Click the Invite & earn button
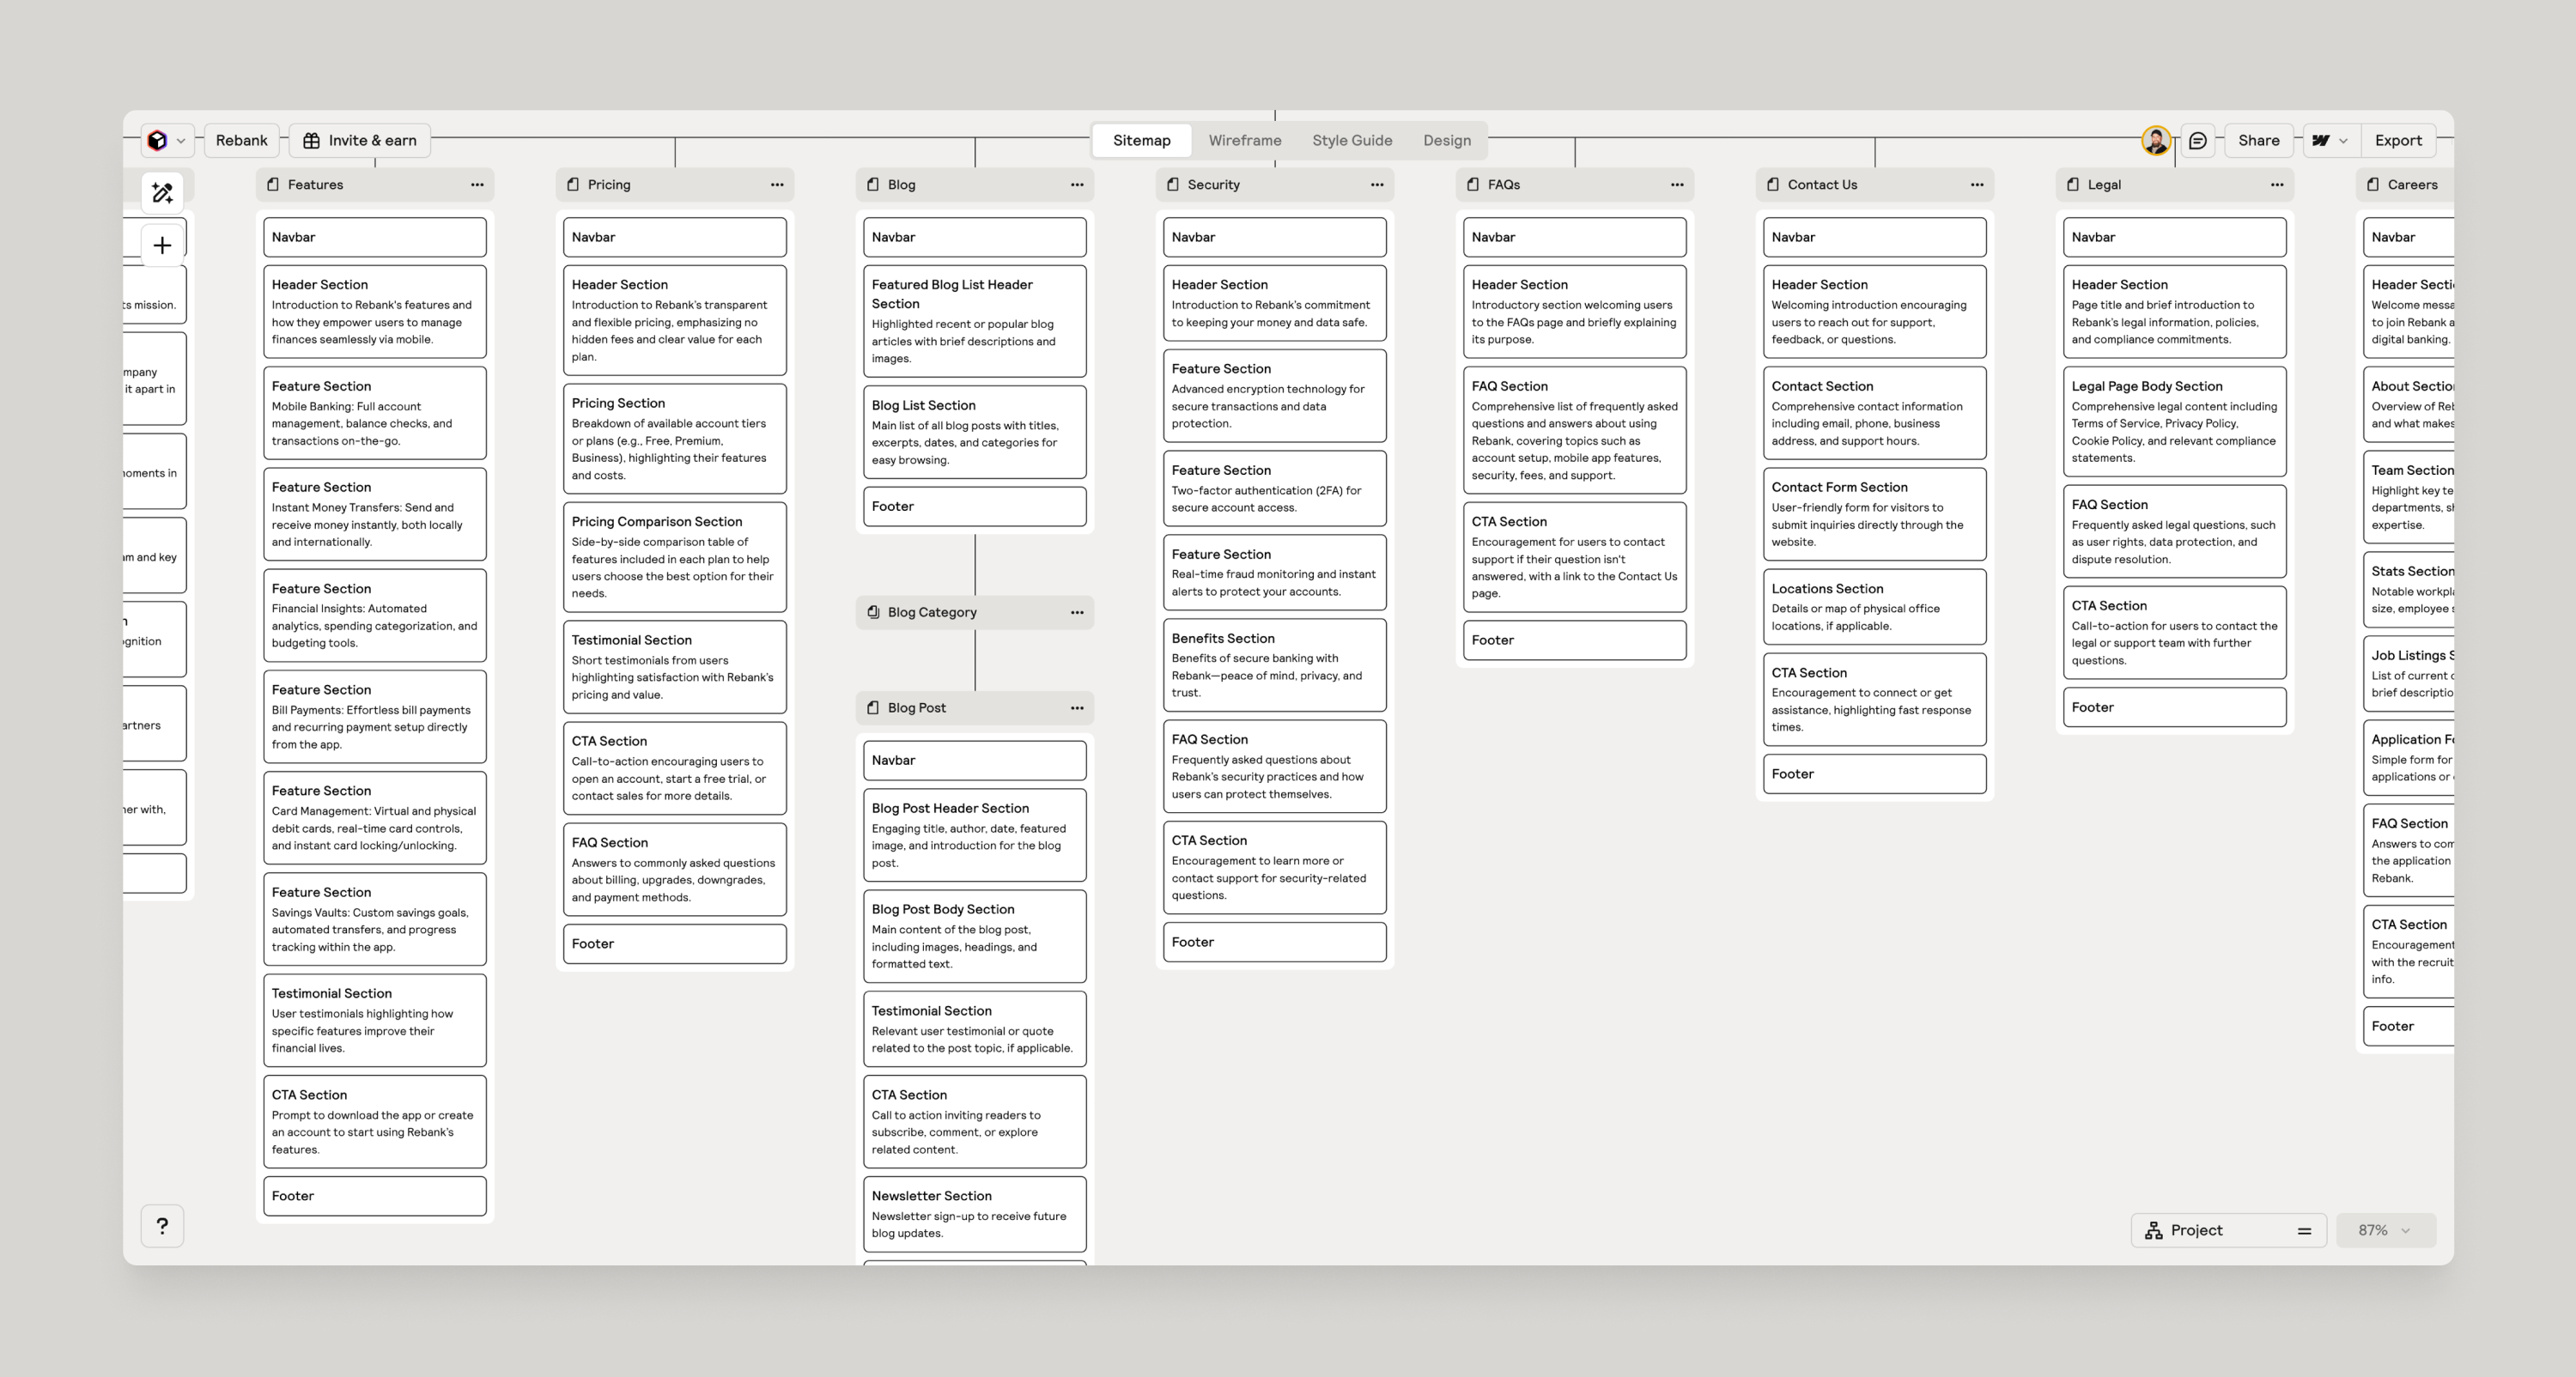Screen dimensions: 2576x1377 click(x=360, y=141)
